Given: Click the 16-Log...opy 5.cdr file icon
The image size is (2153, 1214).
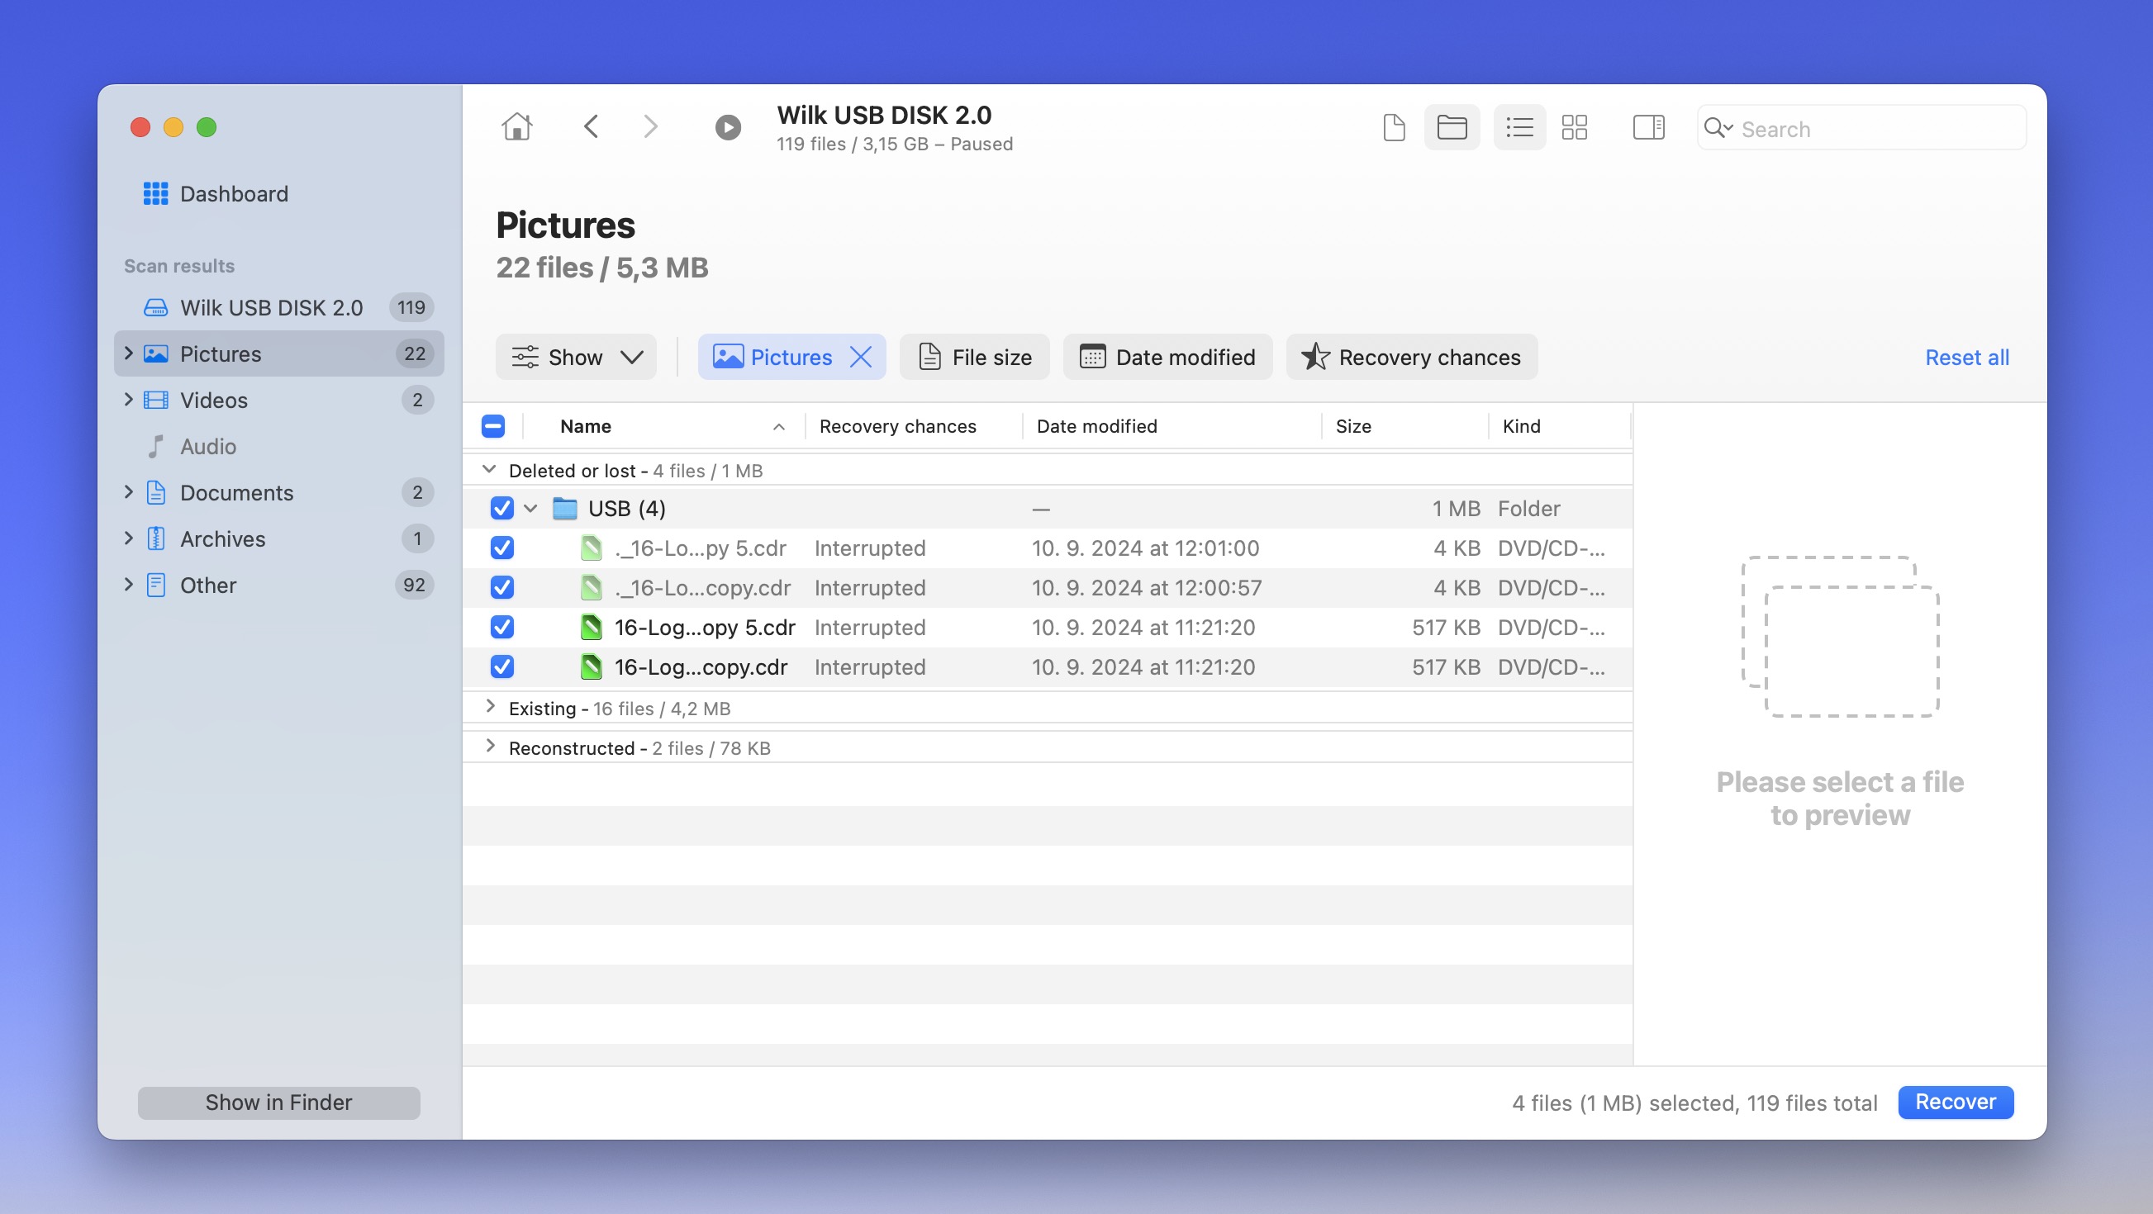Looking at the screenshot, I should pyautogui.click(x=591, y=627).
